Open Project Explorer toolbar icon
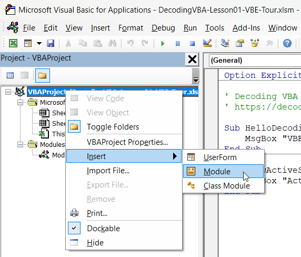The width and height of the screenshot is (301, 257). (x=225, y=43)
